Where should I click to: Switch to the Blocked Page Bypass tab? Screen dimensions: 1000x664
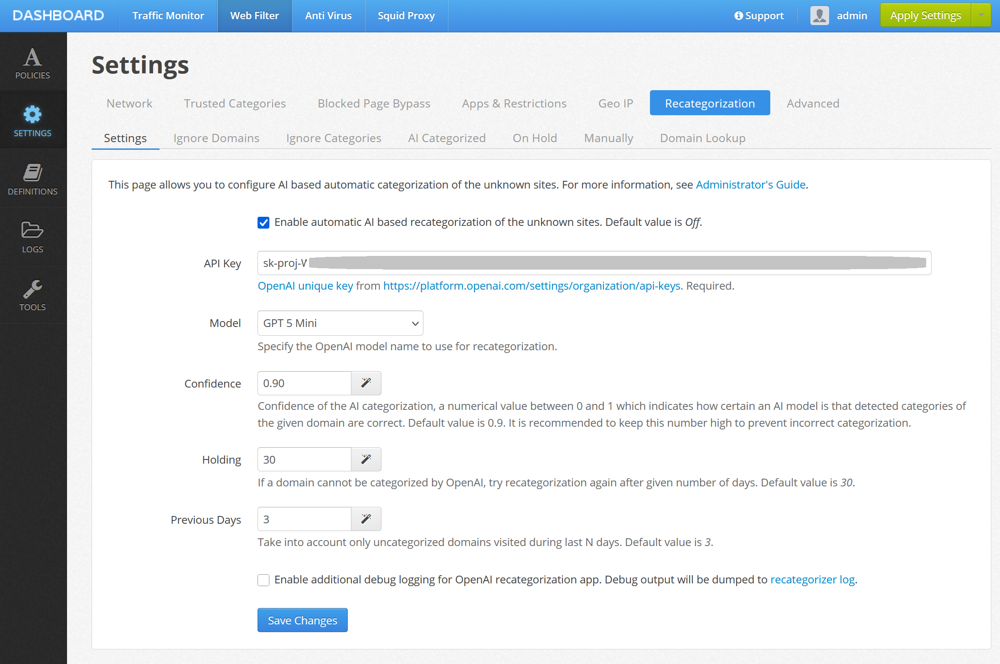374,103
